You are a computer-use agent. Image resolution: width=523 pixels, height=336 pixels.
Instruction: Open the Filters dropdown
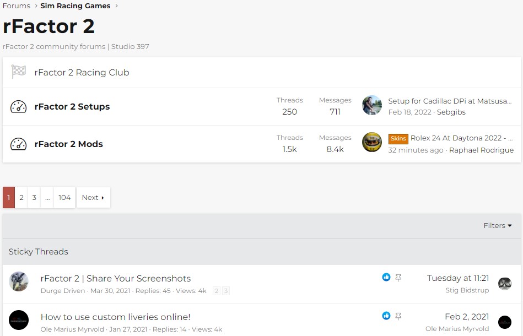click(x=497, y=226)
